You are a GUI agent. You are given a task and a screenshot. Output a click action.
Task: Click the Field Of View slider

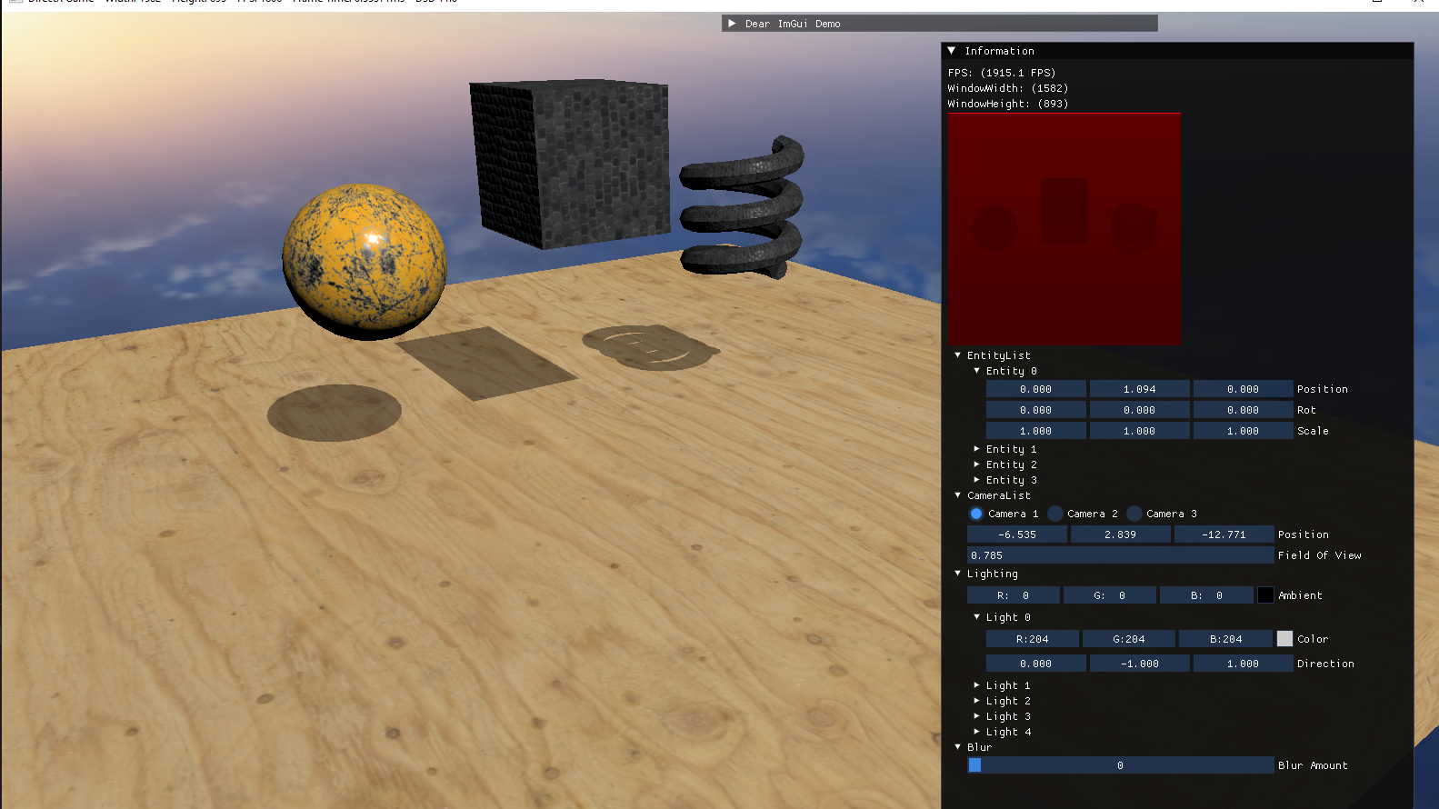point(1121,555)
